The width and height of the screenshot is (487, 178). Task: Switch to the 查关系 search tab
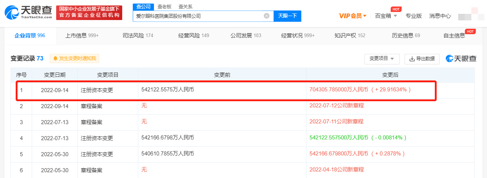tap(185, 7)
